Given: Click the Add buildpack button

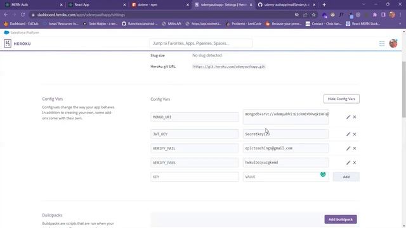Looking at the screenshot, I should [x=341, y=219].
